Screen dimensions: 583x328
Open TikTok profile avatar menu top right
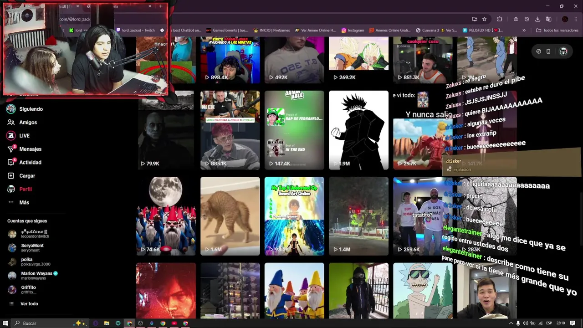(x=563, y=51)
